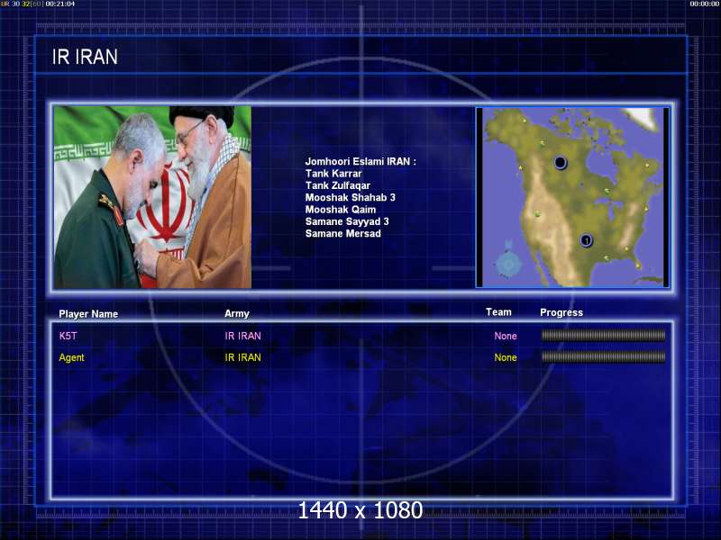Click team 'None' in the K5T row
This screenshot has width=721, height=540.
506,336
